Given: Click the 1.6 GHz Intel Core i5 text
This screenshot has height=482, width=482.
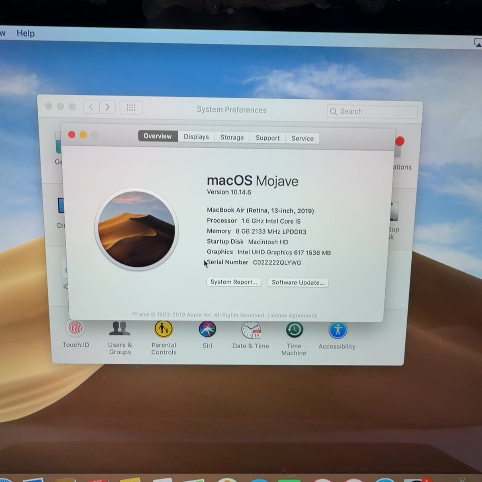Looking at the screenshot, I should point(271,221).
